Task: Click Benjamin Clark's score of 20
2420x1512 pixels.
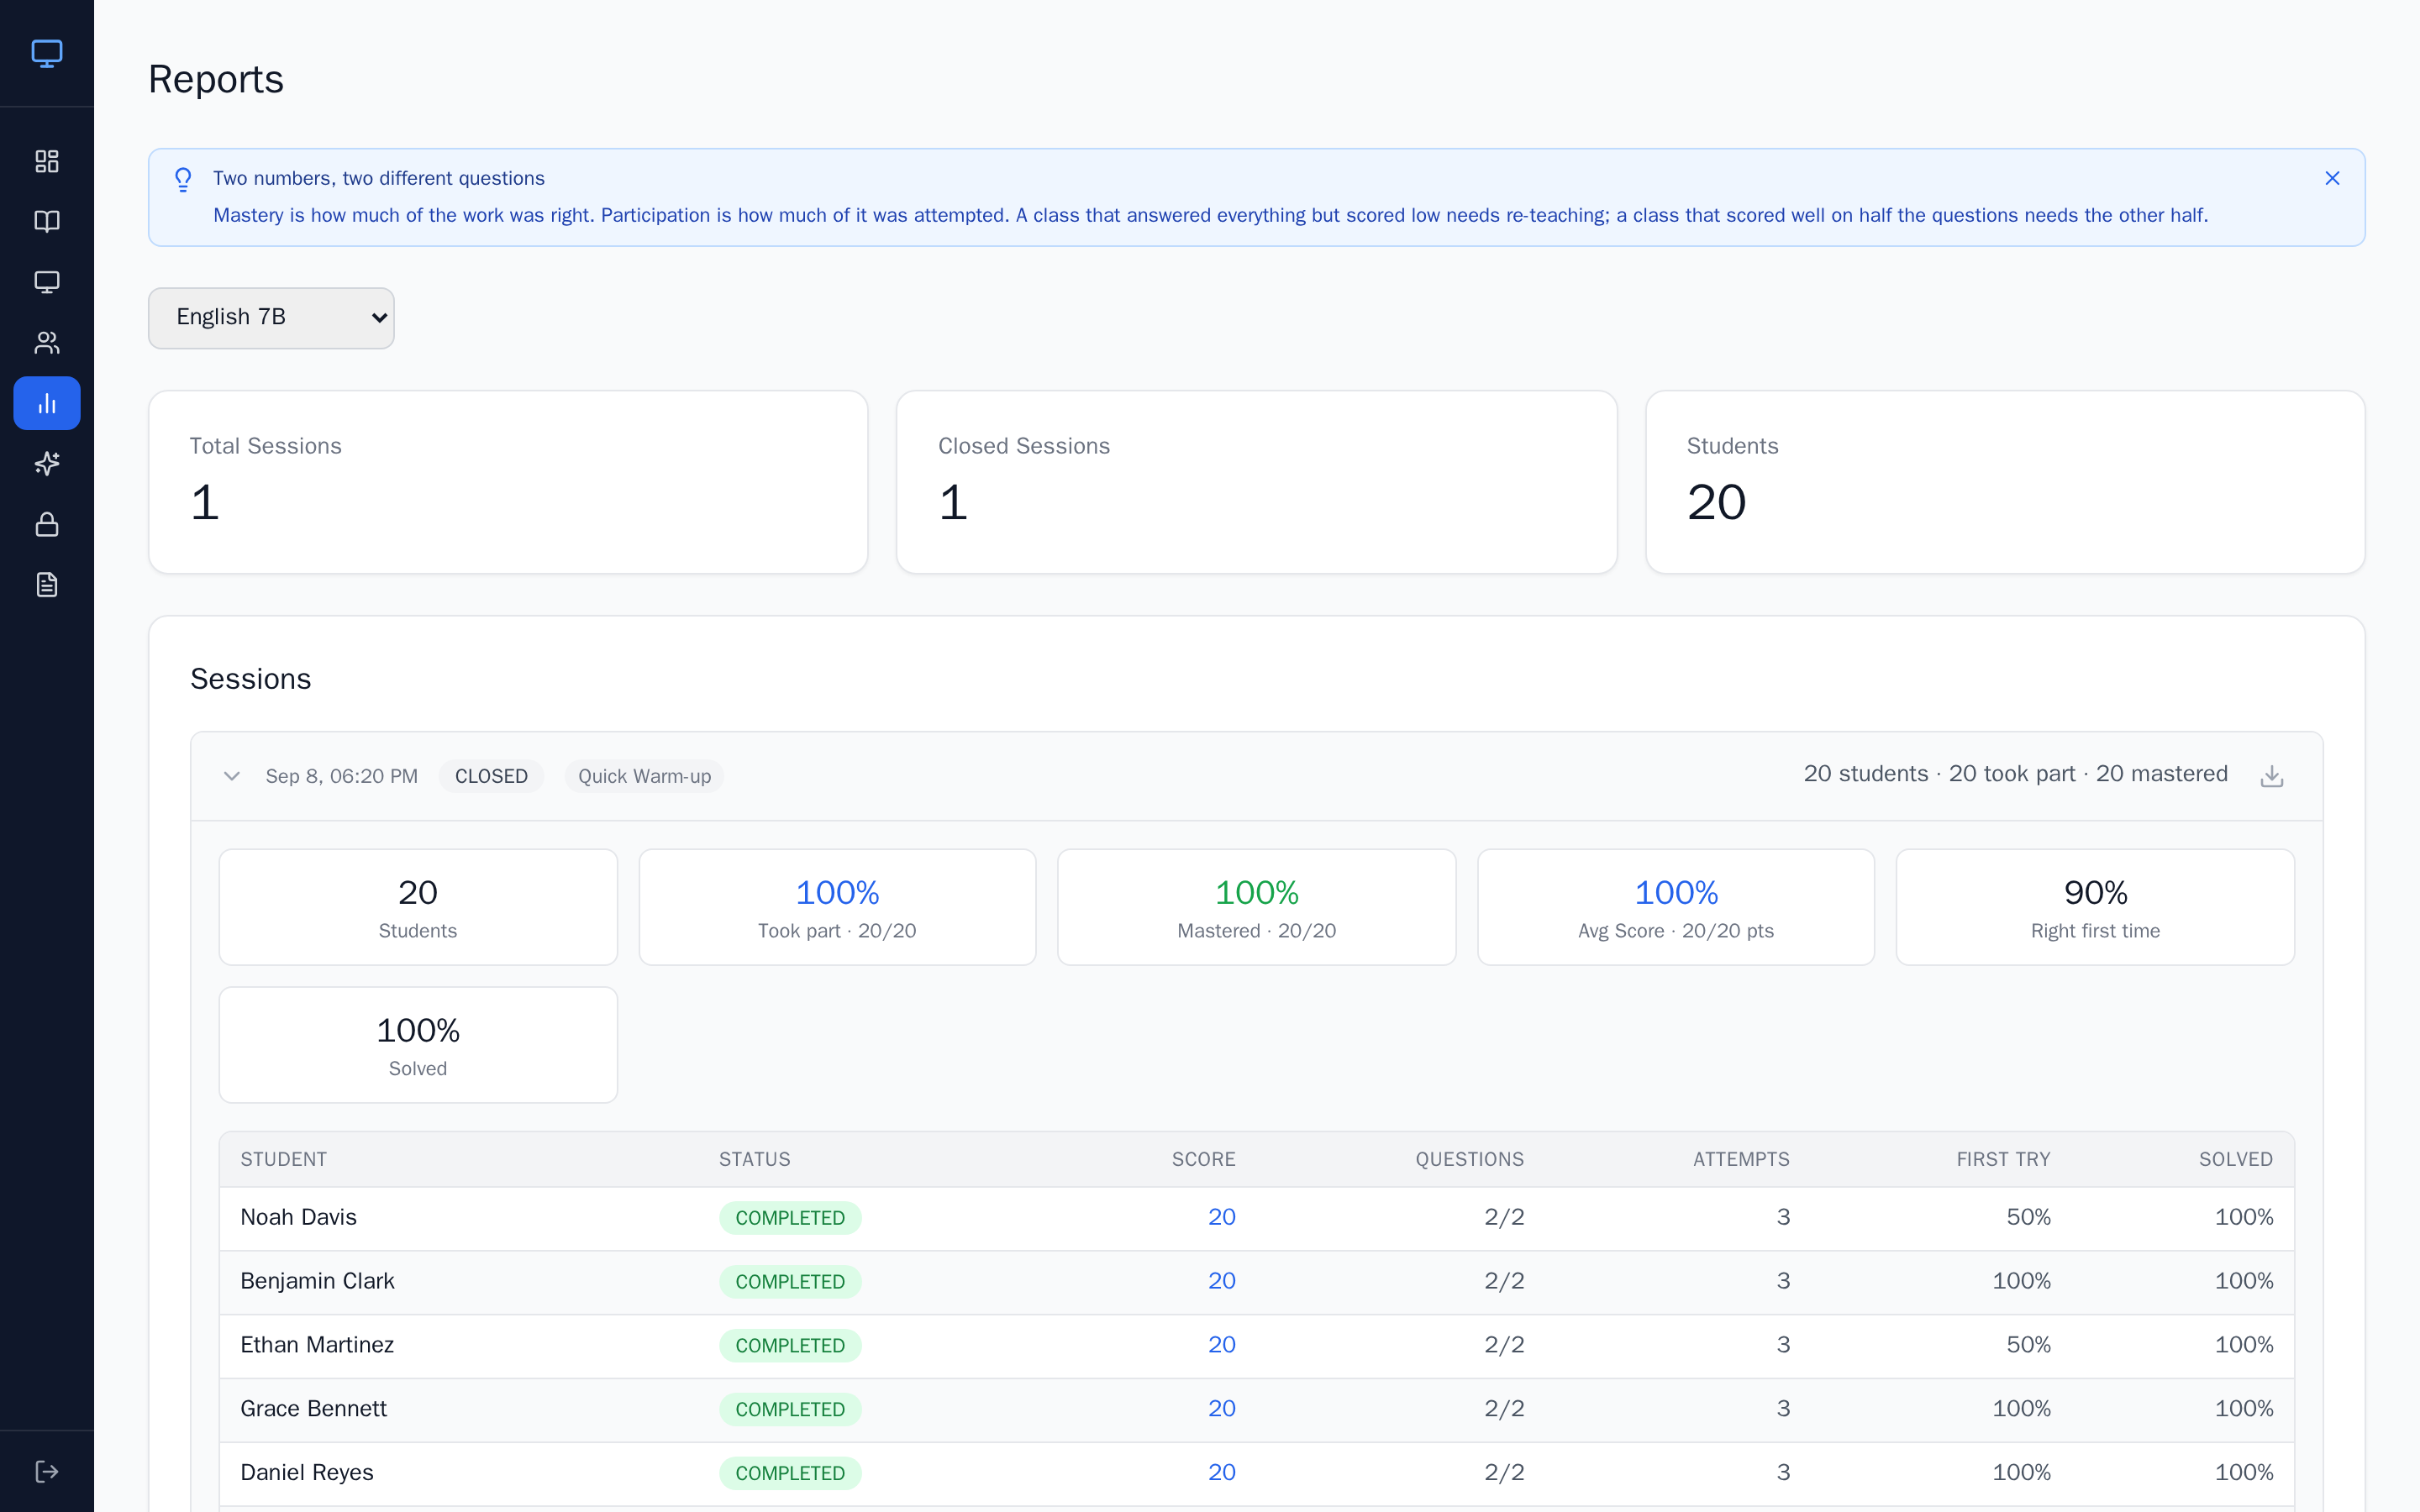Action: pos(1222,1281)
